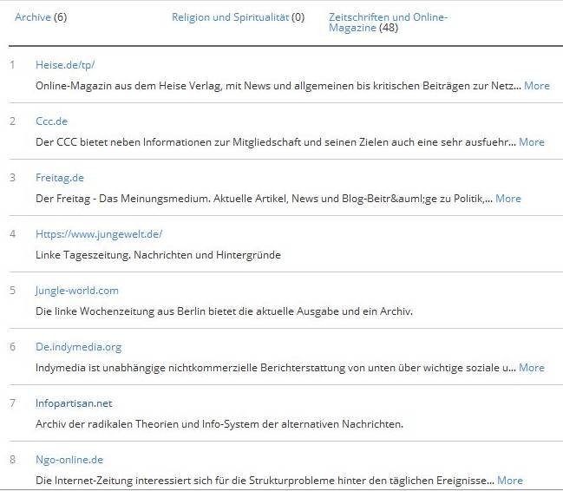The width and height of the screenshot is (563, 491).
Task: Open the Jungle-world.com site link
Action: pos(77,291)
